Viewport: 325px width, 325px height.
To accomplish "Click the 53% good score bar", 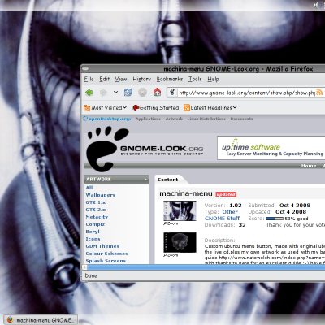I will 275,219.
